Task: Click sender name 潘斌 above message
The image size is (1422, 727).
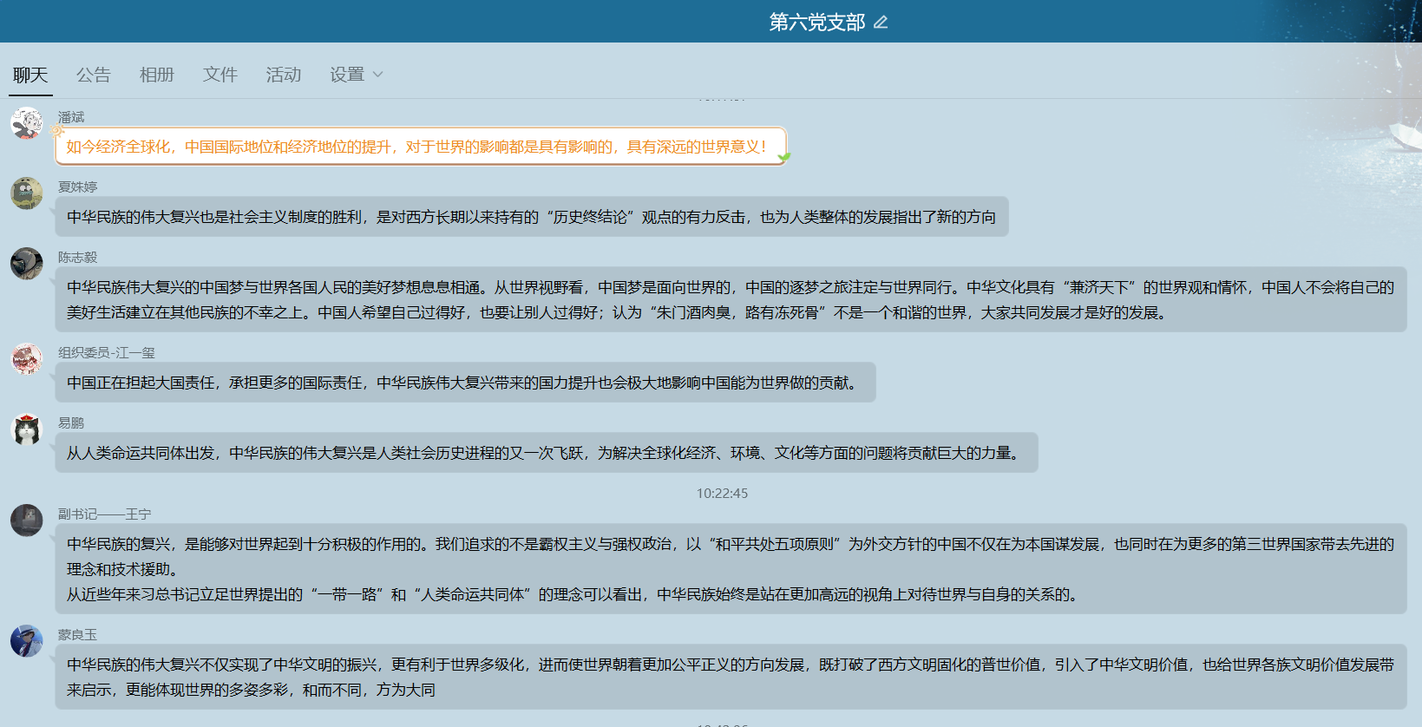Action: (71, 117)
